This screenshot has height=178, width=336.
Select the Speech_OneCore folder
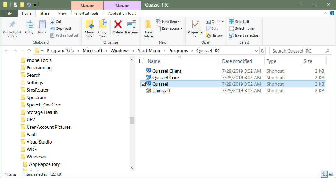click(41, 105)
